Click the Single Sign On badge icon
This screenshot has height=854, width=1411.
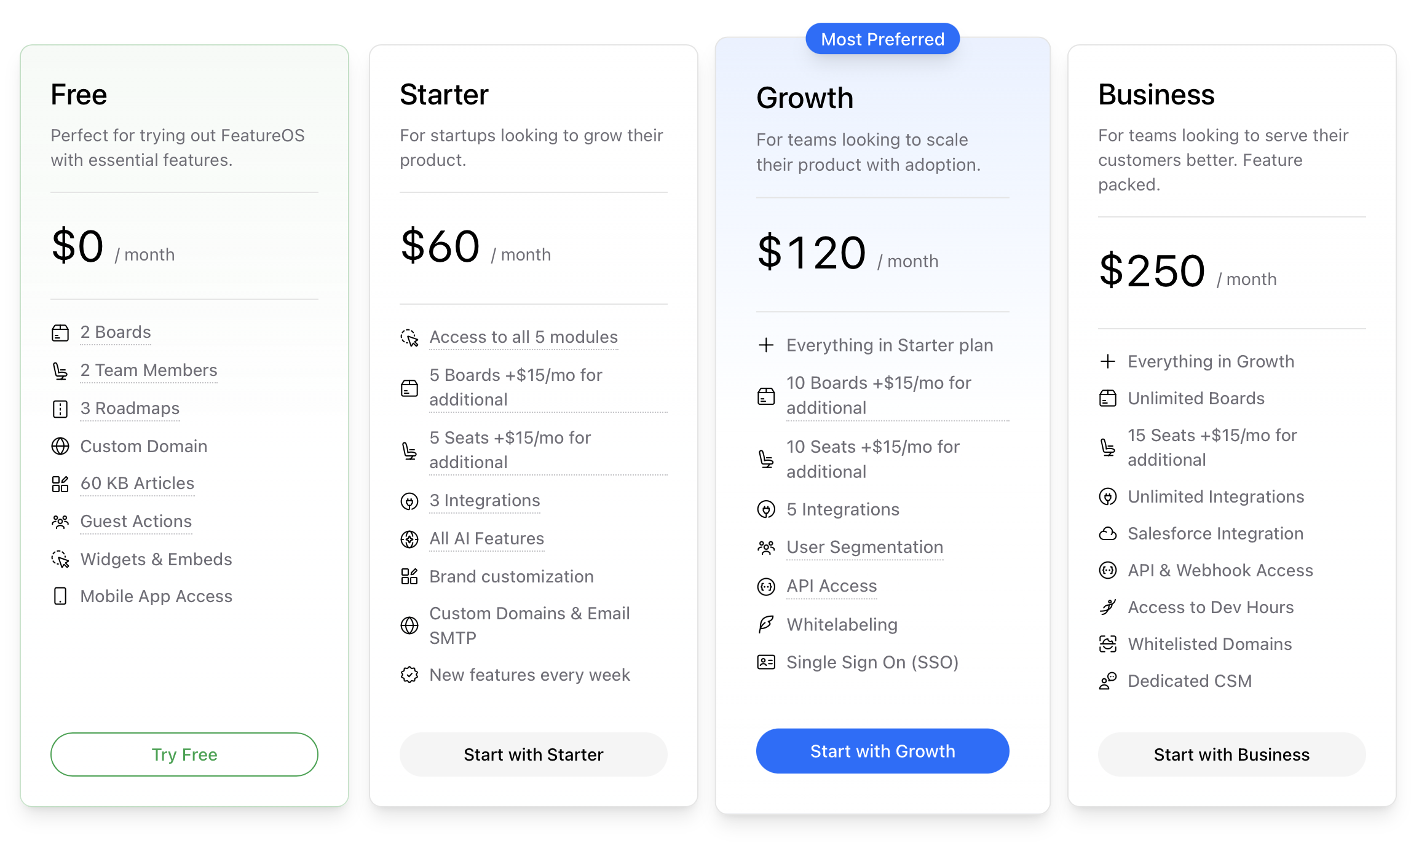click(x=766, y=662)
